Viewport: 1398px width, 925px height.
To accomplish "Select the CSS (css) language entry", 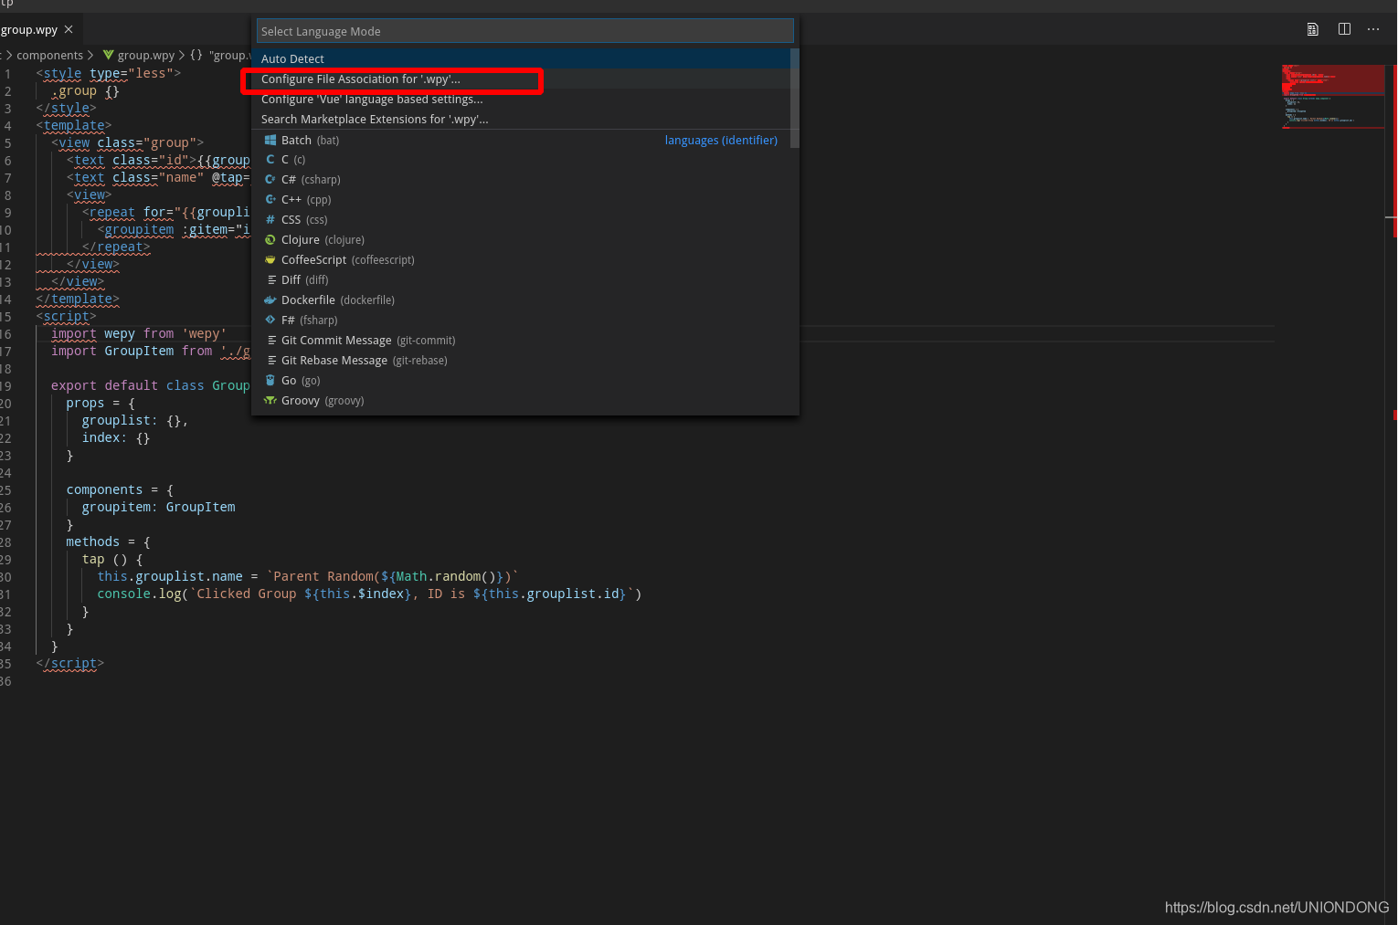I will pos(521,220).
